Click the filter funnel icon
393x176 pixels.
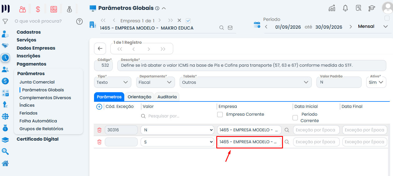(x=5, y=21)
